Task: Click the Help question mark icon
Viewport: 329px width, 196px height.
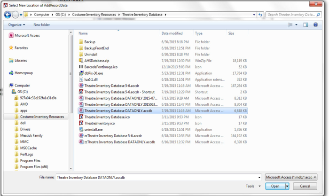Action: click(315, 25)
